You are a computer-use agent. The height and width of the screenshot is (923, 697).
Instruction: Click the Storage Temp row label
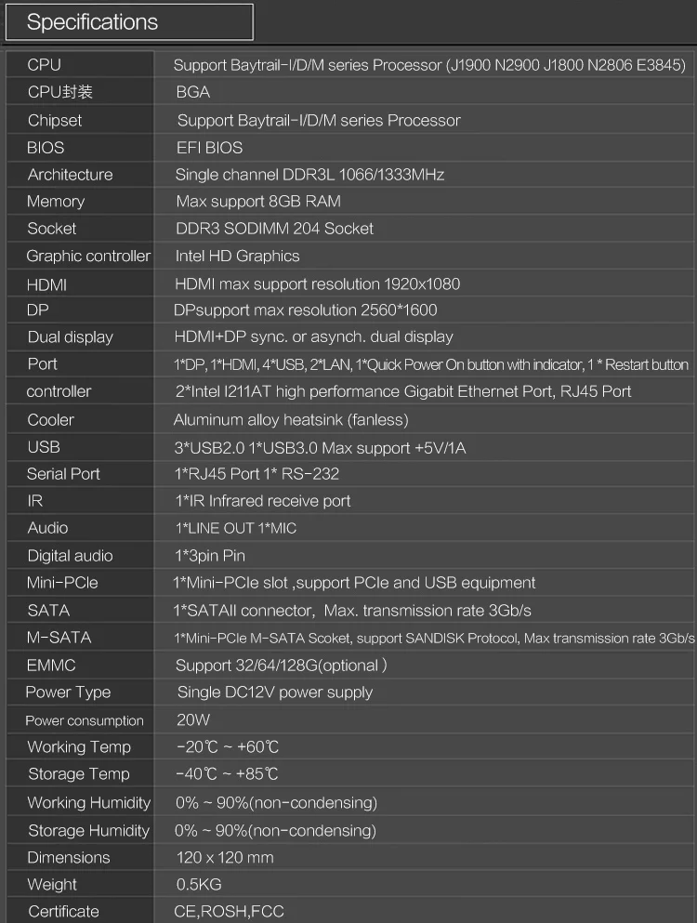click(x=79, y=774)
